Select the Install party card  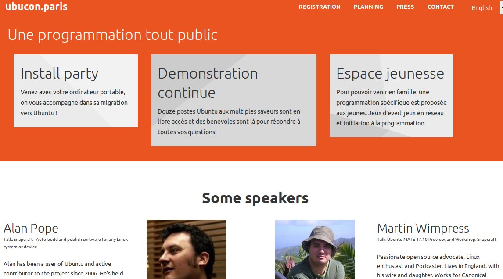click(76, 91)
